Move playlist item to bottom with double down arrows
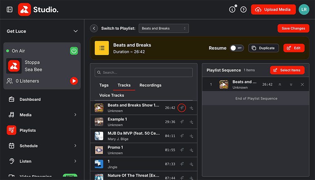Image resolution: width=315 pixels, height=180 pixels. [291, 84]
